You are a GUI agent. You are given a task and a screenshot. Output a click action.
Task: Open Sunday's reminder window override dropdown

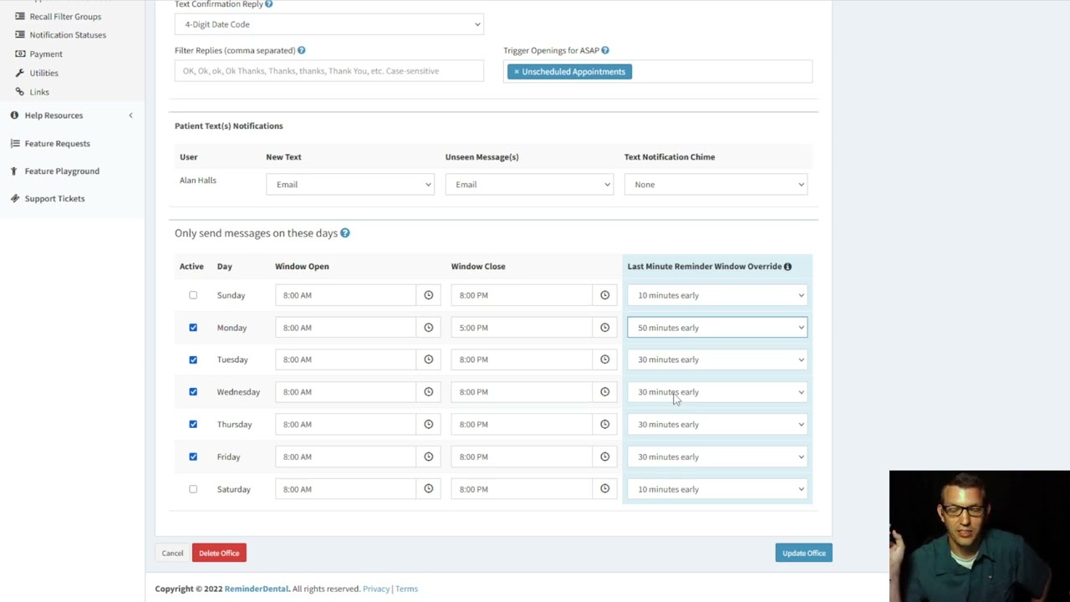tap(717, 295)
